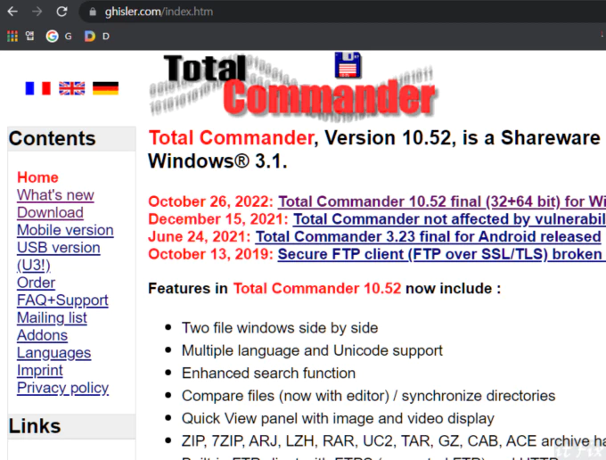Open the Privacy policy link
The width and height of the screenshot is (606, 460).
(63, 388)
